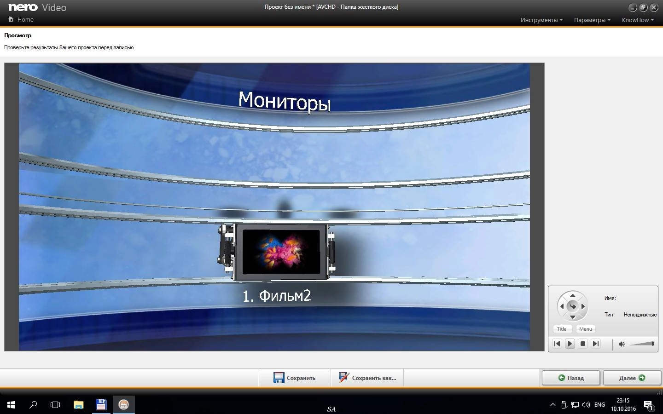Navigate down with the remote arrow
Screen dimensions: 663x414
pos(573,317)
